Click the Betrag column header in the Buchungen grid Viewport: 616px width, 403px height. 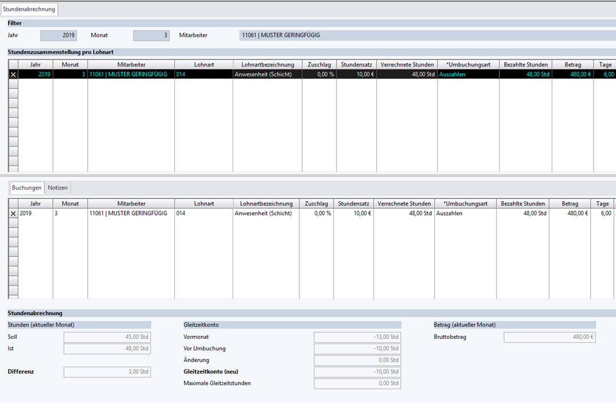pos(570,204)
